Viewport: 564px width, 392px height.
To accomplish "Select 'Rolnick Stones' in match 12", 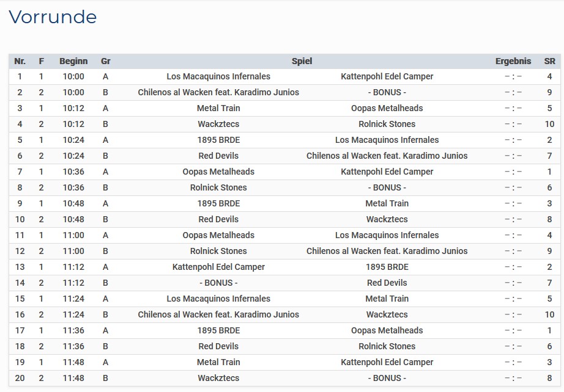I will 218,251.
